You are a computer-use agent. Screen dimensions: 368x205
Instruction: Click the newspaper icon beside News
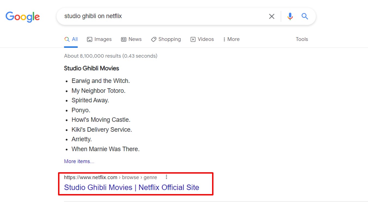[x=124, y=39]
